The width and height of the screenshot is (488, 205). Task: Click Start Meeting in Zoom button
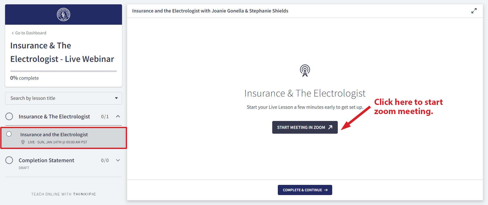(x=305, y=127)
